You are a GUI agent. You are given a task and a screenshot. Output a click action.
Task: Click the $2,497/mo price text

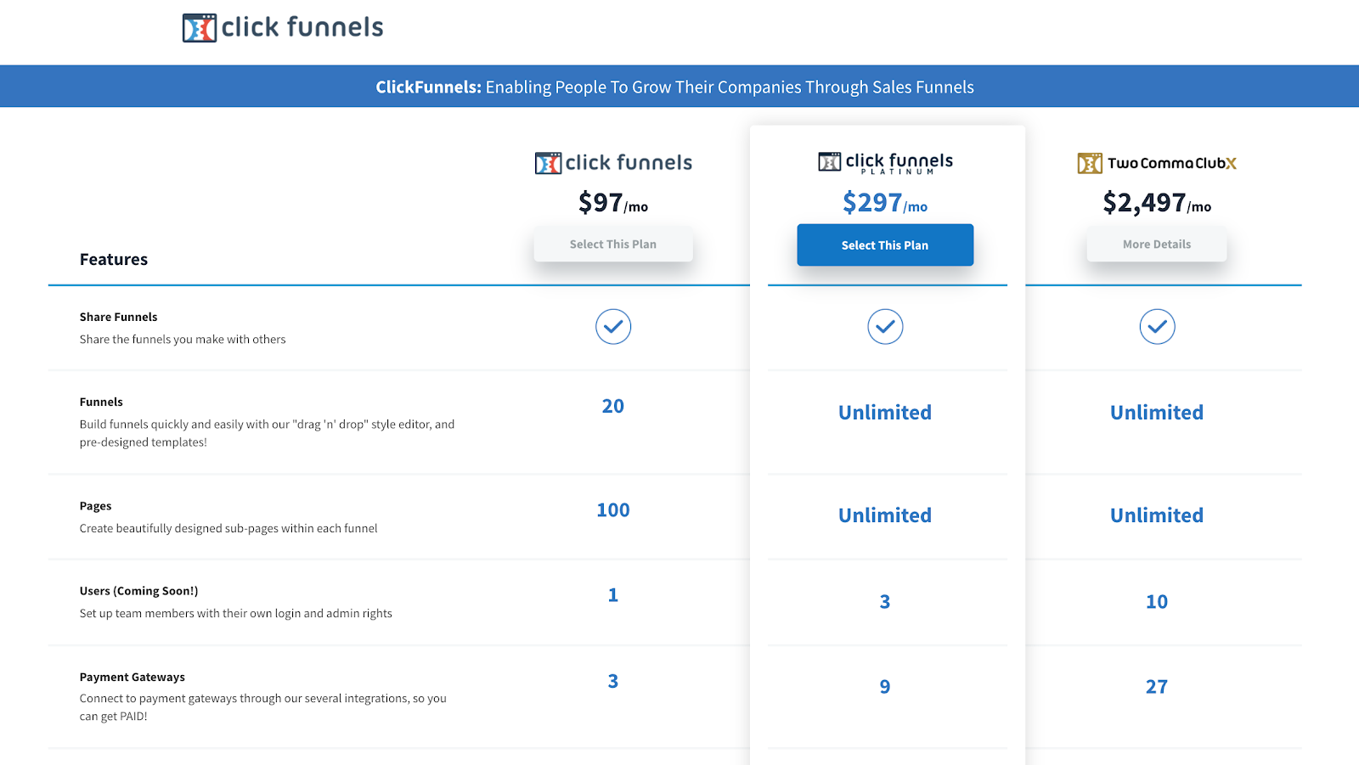click(1157, 203)
